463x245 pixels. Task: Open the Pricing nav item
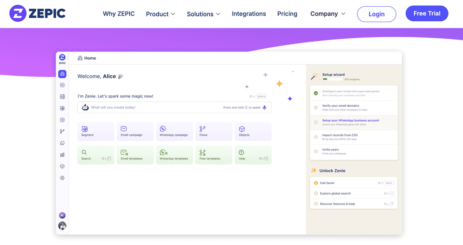point(287,14)
